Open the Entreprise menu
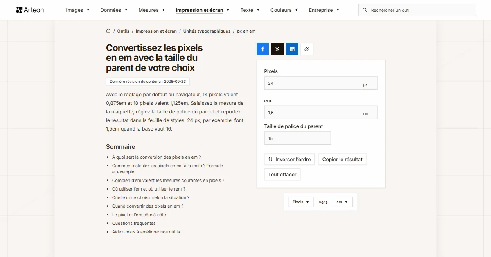Screen dimensions: 491x257 coord(324,10)
